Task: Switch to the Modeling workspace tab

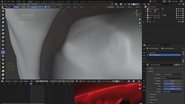Action: coord(37,2)
